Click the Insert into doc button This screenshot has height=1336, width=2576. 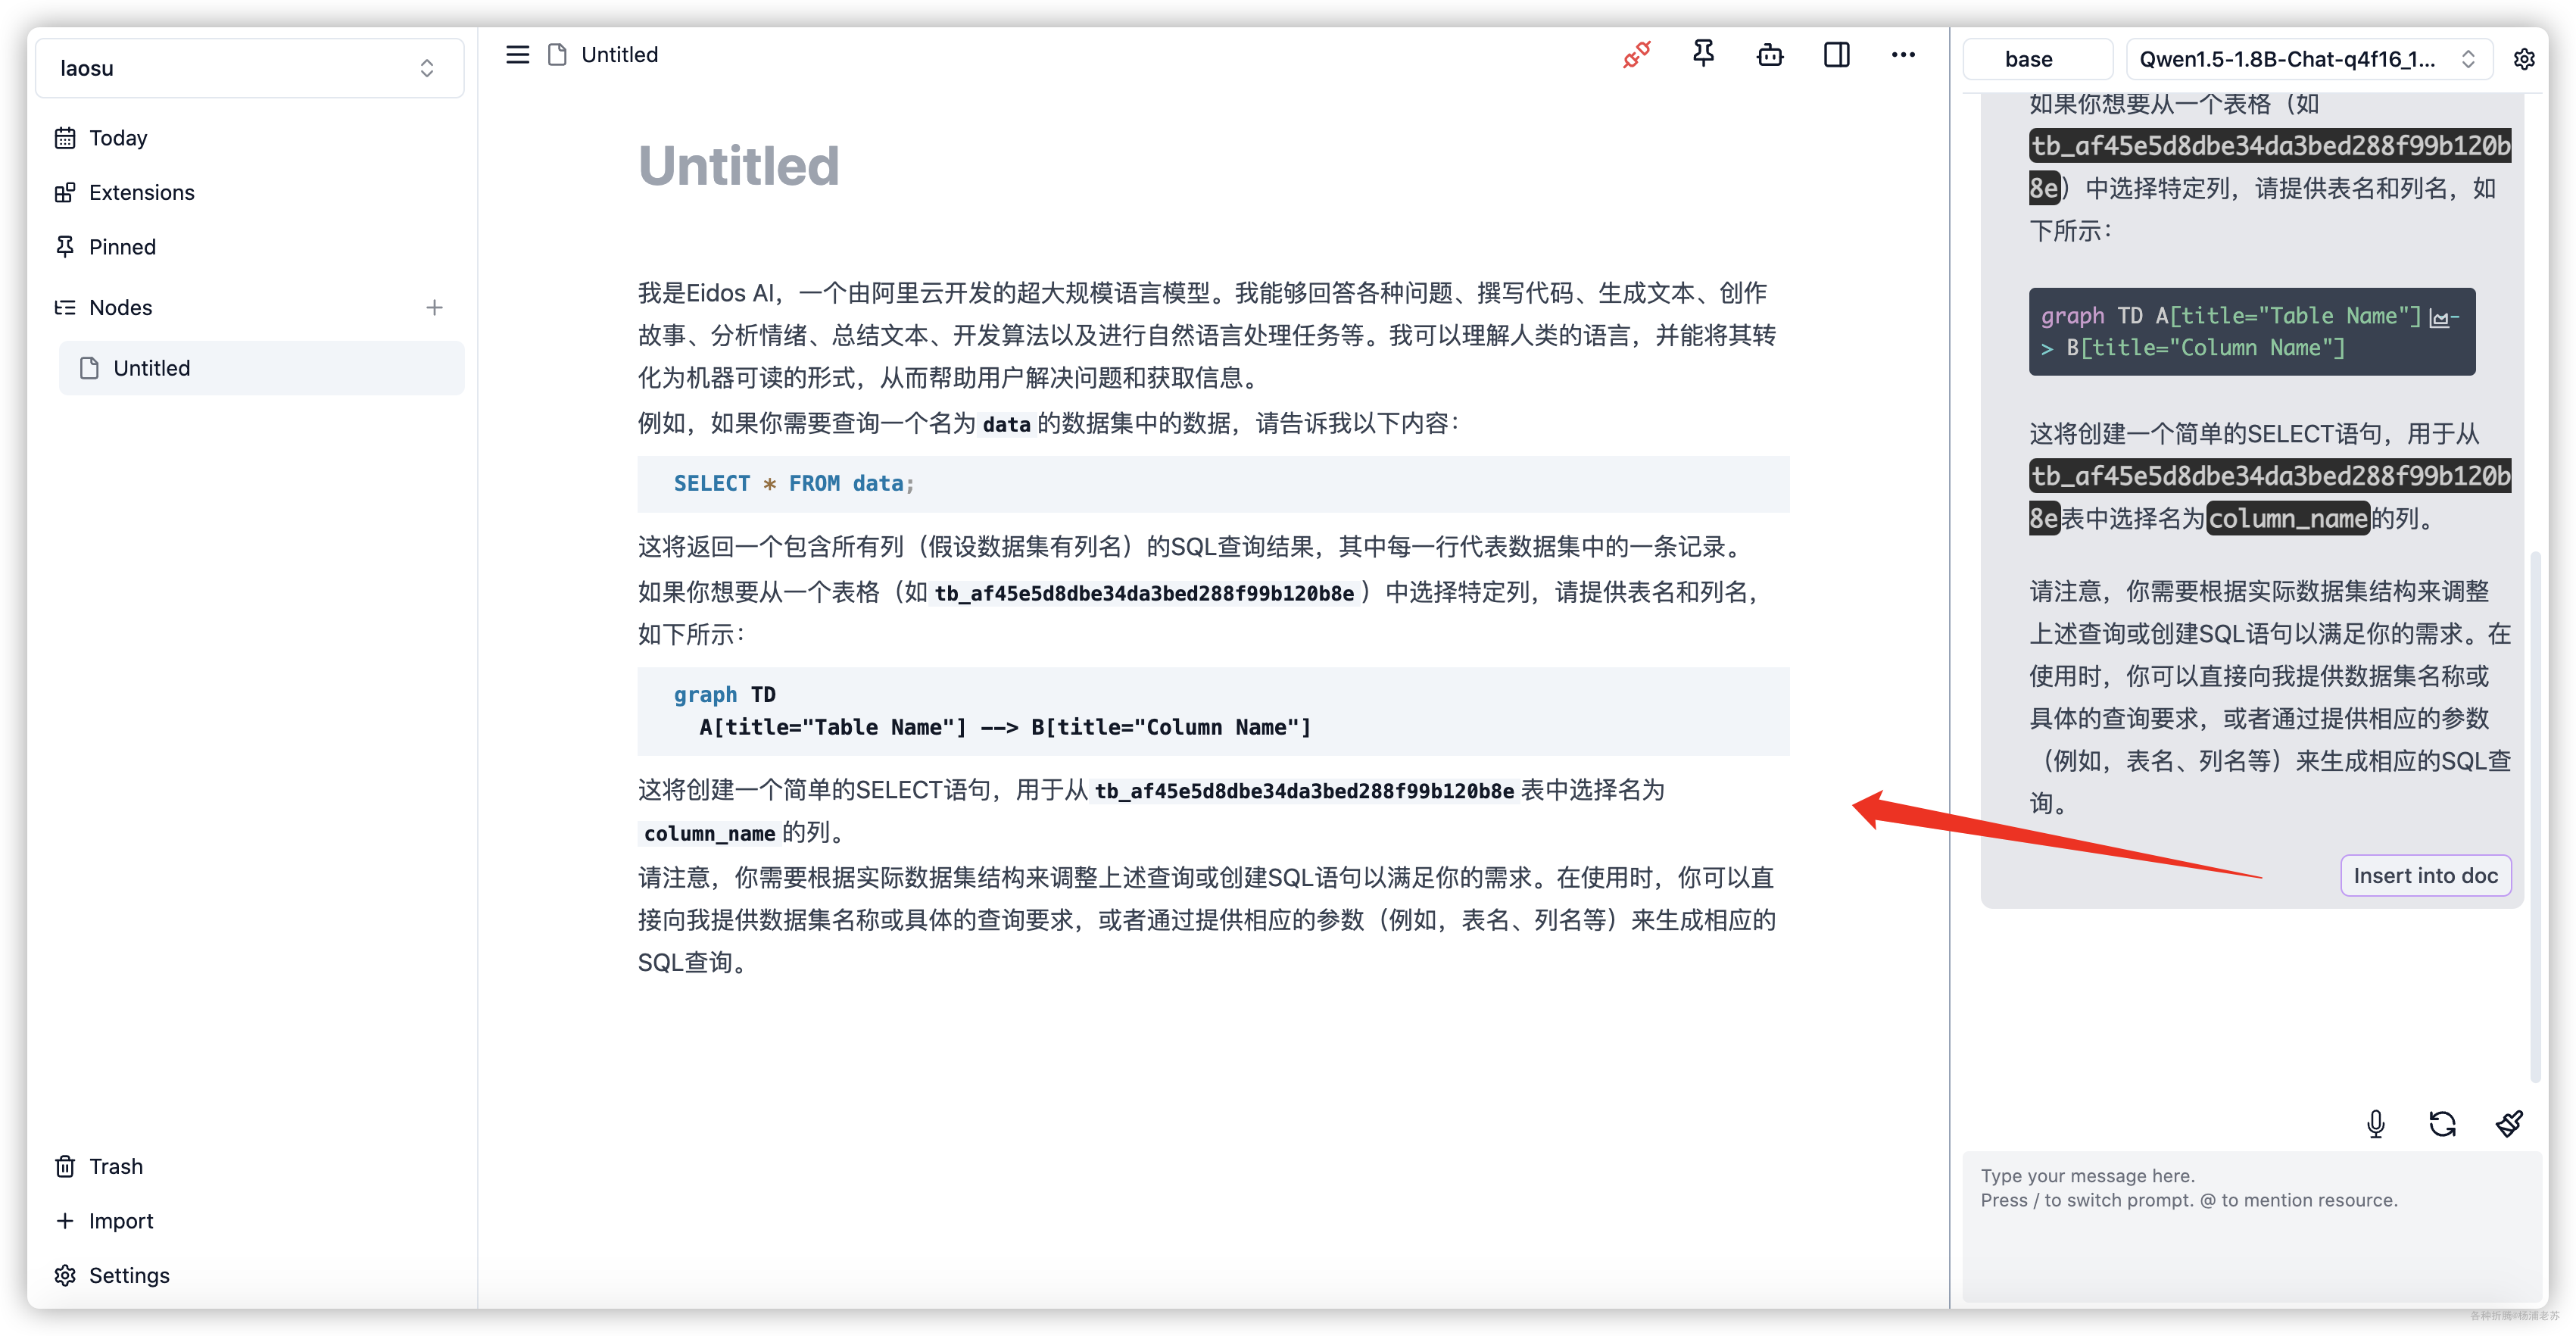tap(2425, 876)
